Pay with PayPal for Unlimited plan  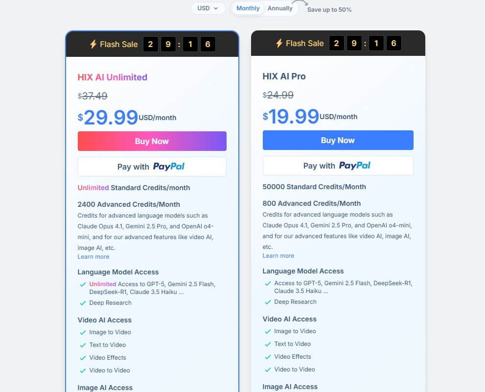click(152, 167)
